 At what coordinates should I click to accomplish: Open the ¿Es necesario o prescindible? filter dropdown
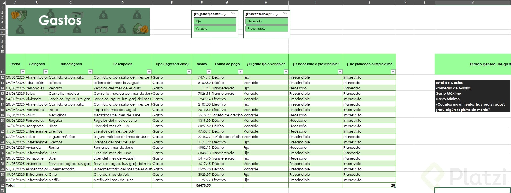340,72
